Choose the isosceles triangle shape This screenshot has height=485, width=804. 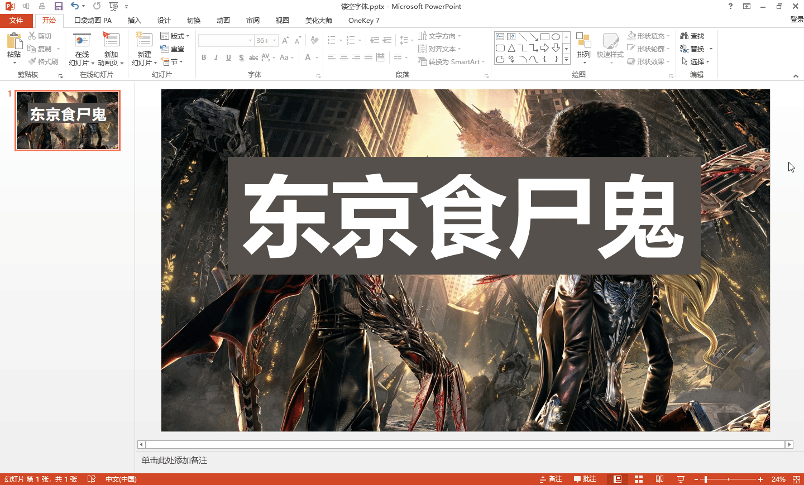click(x=511, y=48)
